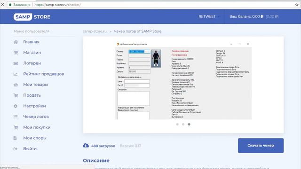Open Мои товары page
The width and height of the screenshot is (301, 169).
36,84
